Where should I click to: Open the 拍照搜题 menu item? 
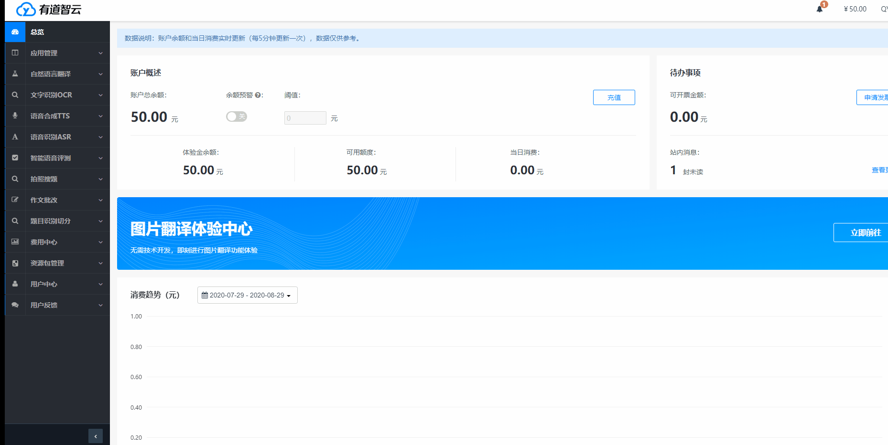(x=57, y=179)
